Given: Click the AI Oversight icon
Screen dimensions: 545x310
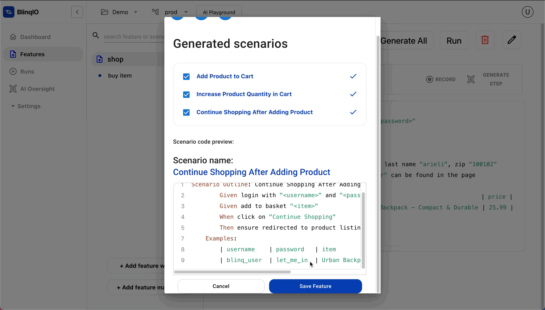Looking at the screenshot, I should [13, 89].
